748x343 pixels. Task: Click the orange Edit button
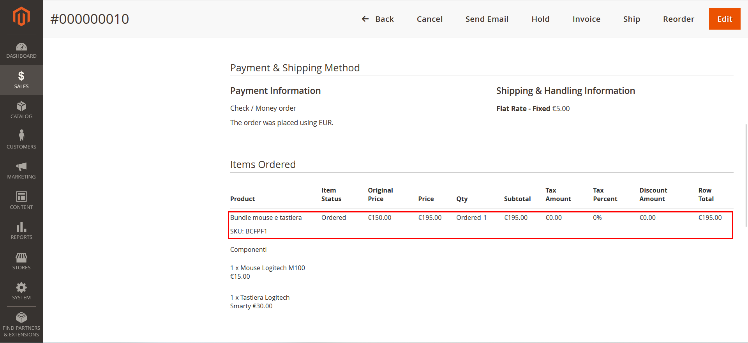click(725, 19)
